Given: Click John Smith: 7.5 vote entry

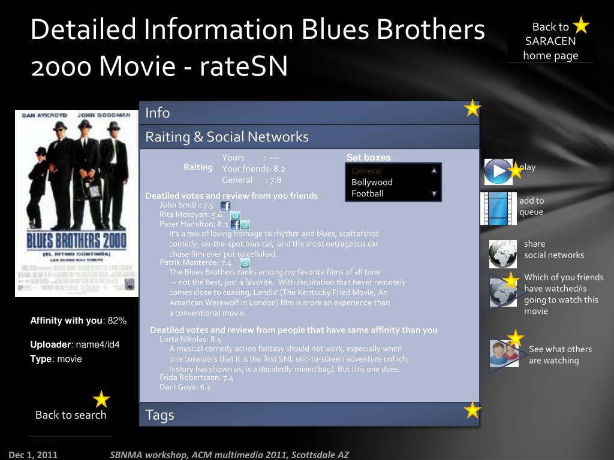Looking at the screenshot, I should pos(186,205).
